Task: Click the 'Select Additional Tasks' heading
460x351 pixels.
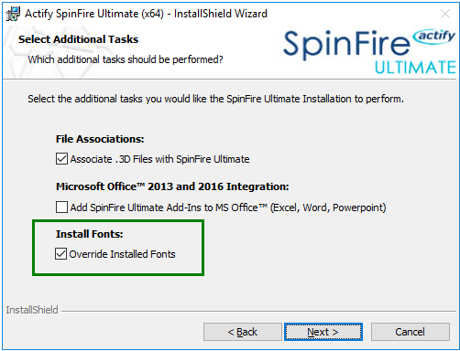Action: click(78, 39)
